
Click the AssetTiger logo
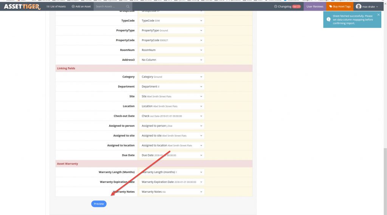(22, 6)
